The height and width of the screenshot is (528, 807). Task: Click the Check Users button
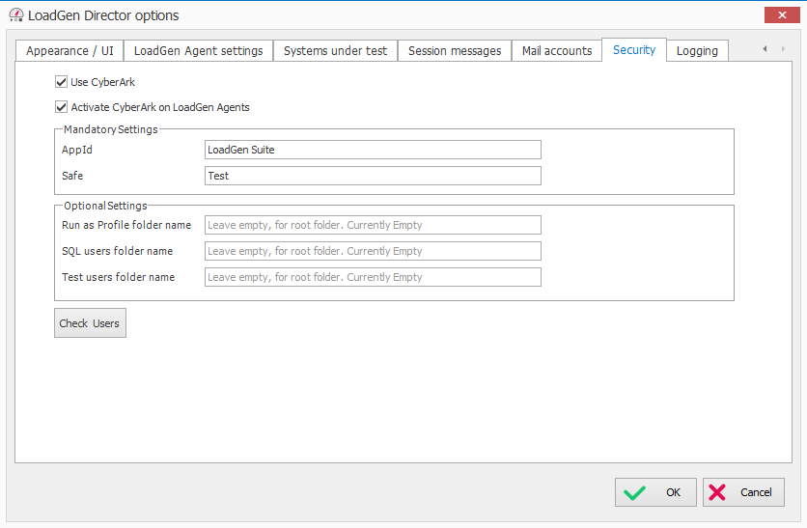pos(90,322)
